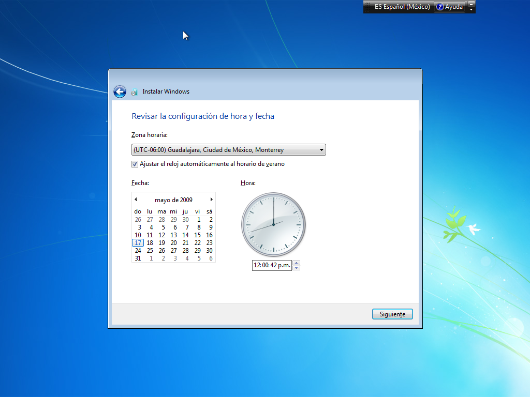Image resolution: width=530 pixels, height=397 pixels.
Task: Click the Instalar Windows setup icon
Action: click(134, 92)
